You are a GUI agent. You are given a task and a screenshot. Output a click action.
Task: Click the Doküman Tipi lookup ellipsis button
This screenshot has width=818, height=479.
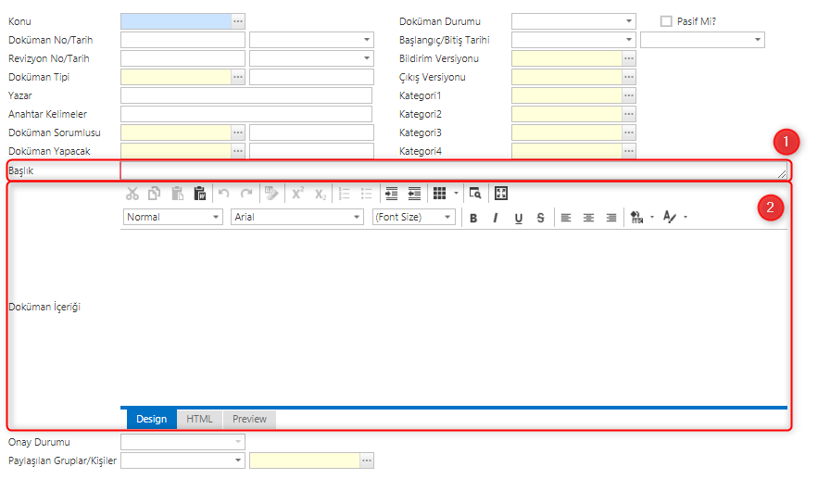click(x=238, y=77)
